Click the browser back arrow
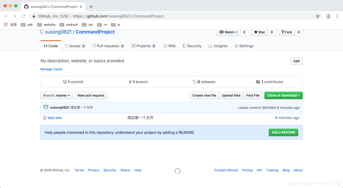This screenshot has height=188, width=343. [x=6, y=16]
